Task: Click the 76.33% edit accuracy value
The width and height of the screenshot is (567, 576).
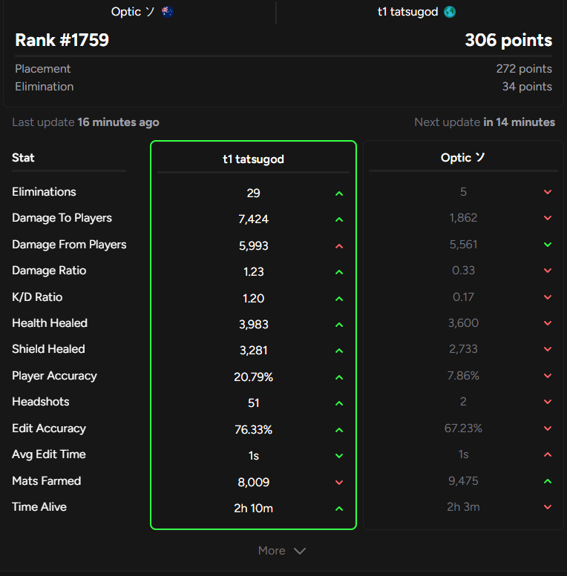Action: coord(253,429)
